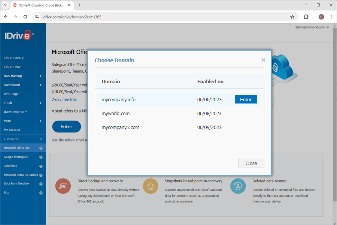Click the Direct backup and recovery icon

click(x=63, y=186)
